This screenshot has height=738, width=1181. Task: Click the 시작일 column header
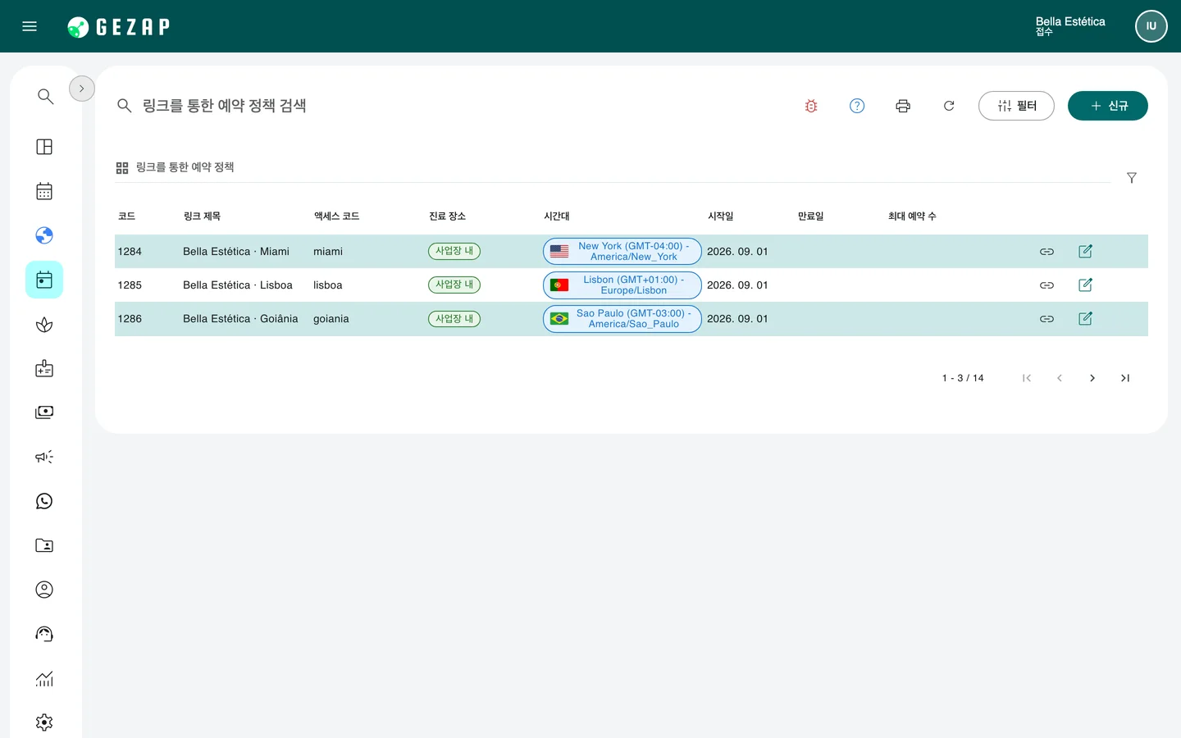coord(721,216)
